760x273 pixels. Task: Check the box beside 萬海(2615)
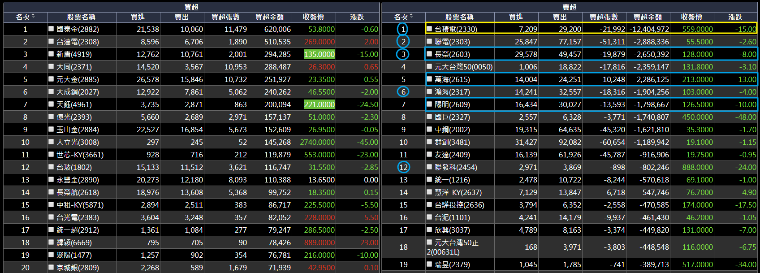tap(429, 79)
